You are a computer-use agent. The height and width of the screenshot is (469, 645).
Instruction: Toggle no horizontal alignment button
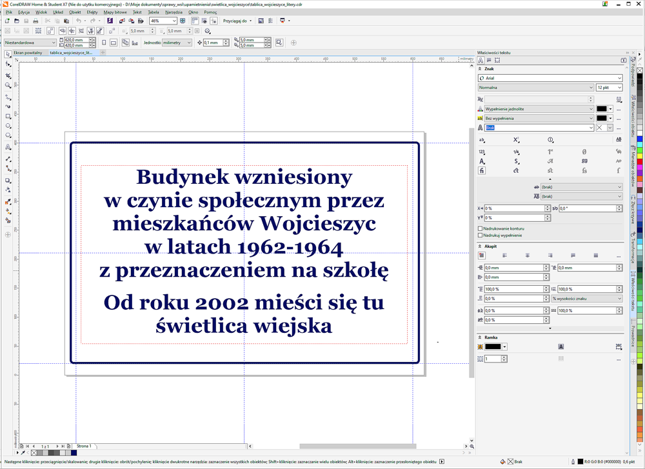pos(482,255)
